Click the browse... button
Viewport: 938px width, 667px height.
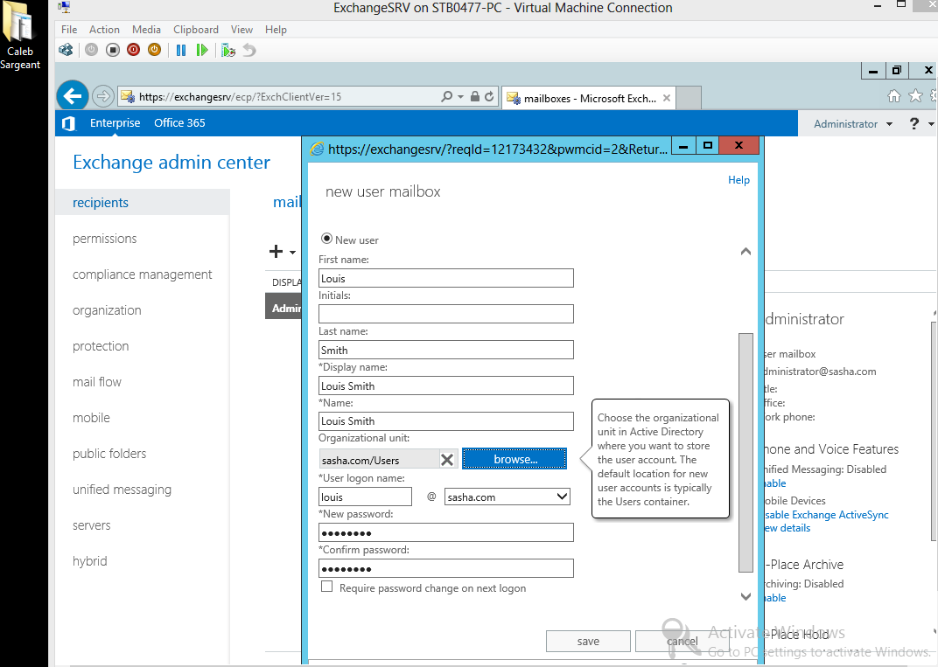point(514,459)
